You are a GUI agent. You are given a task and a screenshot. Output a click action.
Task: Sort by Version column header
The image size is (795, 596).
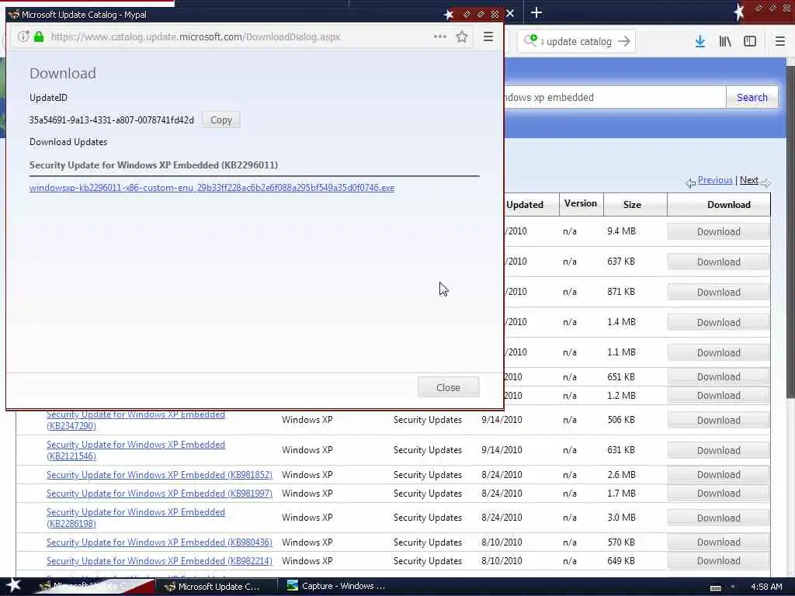(581, 203)
